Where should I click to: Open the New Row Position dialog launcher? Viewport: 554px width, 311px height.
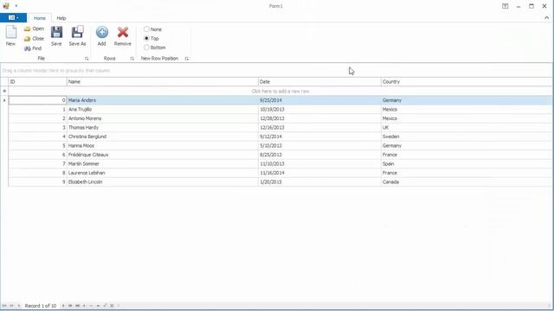pos(187,59)
